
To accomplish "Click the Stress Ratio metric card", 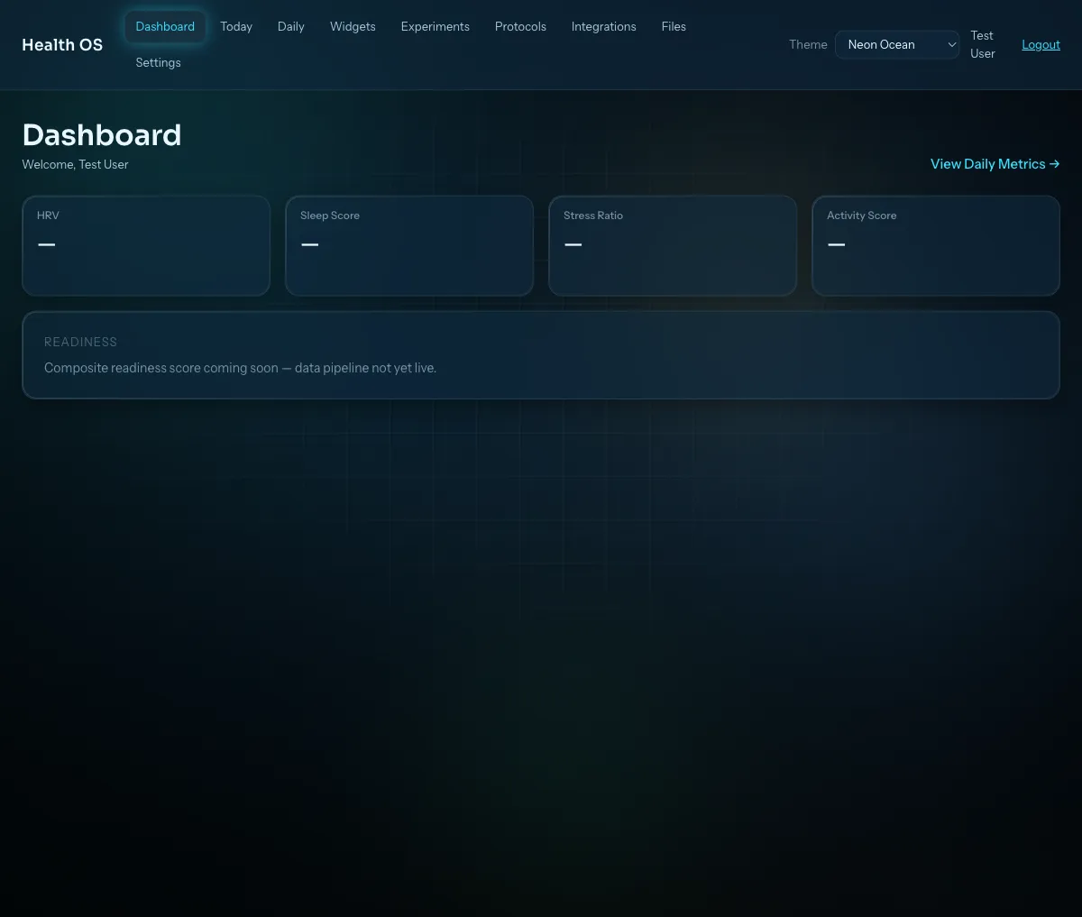I will click(673, 245).
